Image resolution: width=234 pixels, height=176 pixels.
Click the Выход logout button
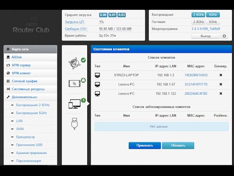(x=206, y=36)
